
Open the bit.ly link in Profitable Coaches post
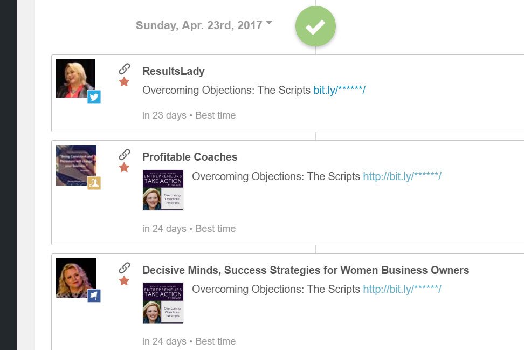(x=402, y=176)
